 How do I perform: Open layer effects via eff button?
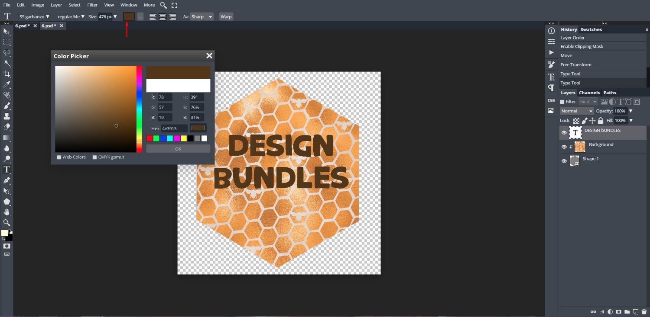[602, 311]
